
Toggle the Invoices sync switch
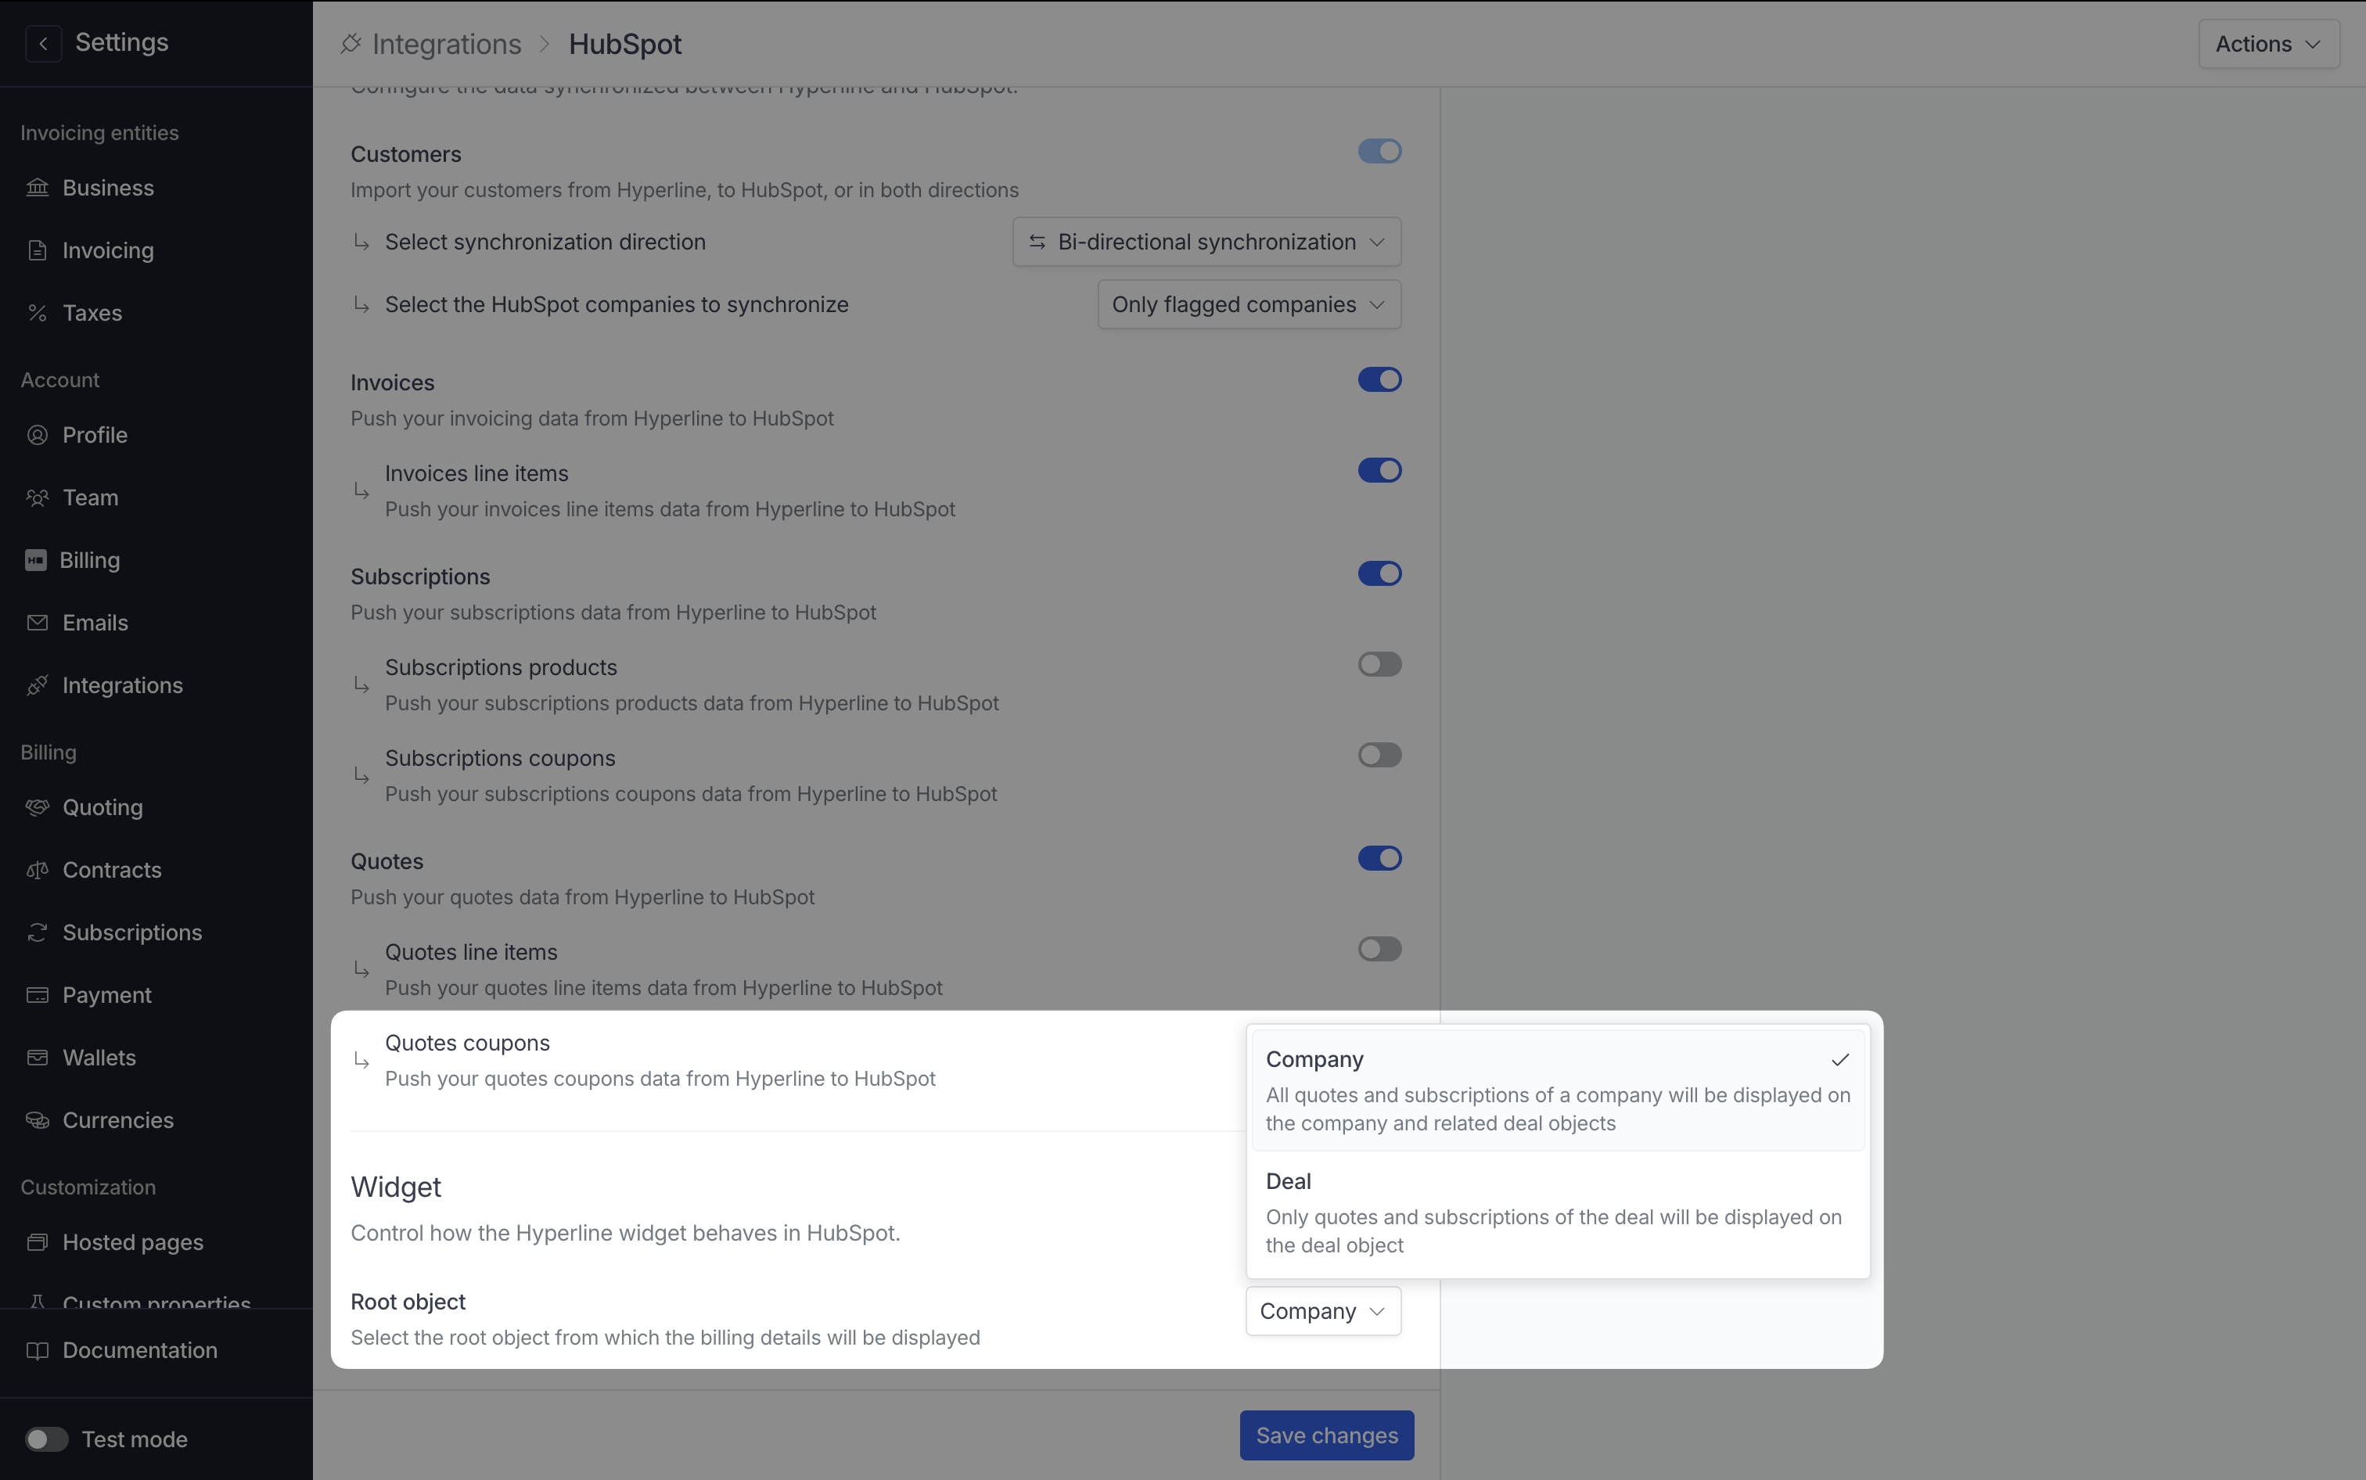(x=1379, y=379)
